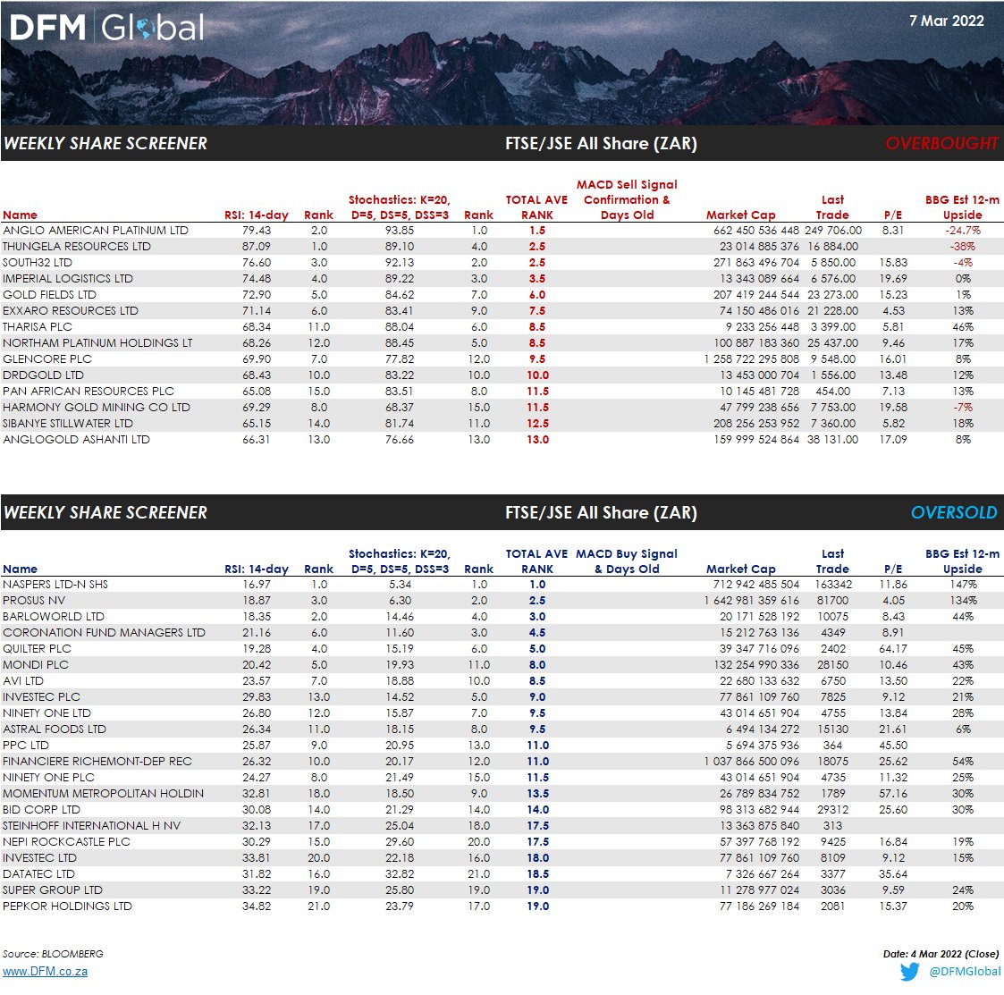This screenshot has width=1004, height=995.
Task: Select THUNGELA RESOURCES LTD name
Action: click(x=77, y=246)
